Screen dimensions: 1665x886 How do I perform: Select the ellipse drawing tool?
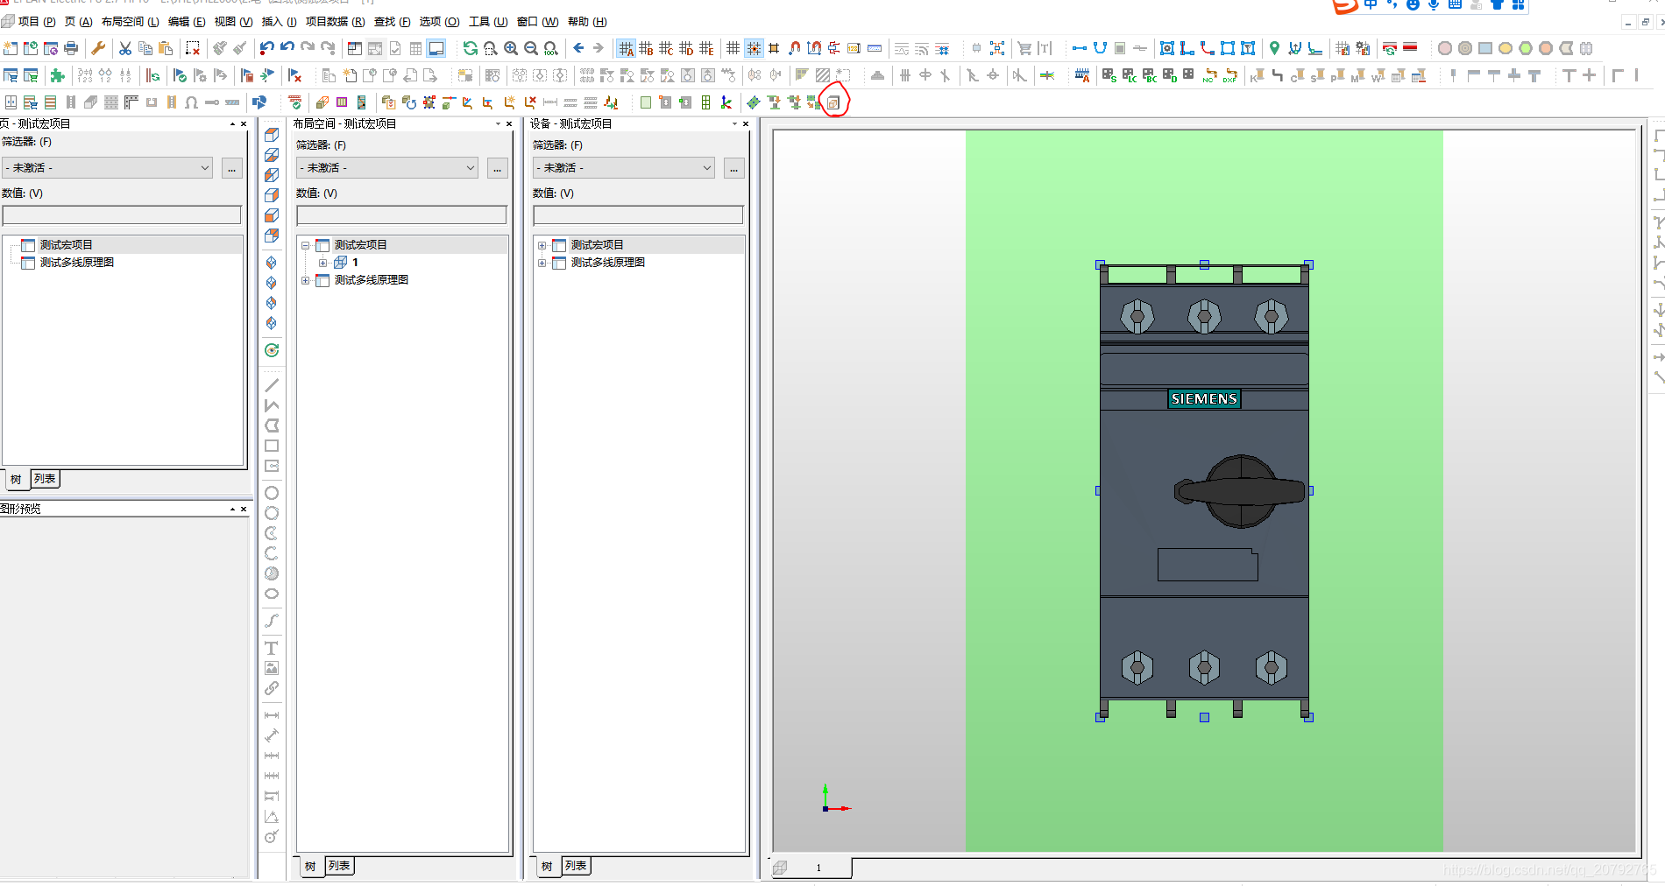point(272,594)
